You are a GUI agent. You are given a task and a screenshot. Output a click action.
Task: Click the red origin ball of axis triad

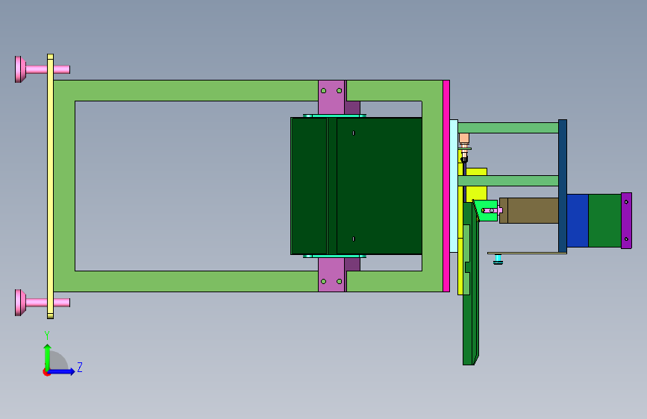click(x=46, y=372)
